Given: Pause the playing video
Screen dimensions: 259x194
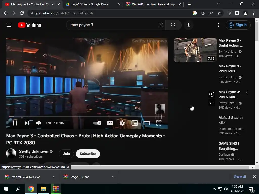Looking at the screenshot, I should coord(15,123).
